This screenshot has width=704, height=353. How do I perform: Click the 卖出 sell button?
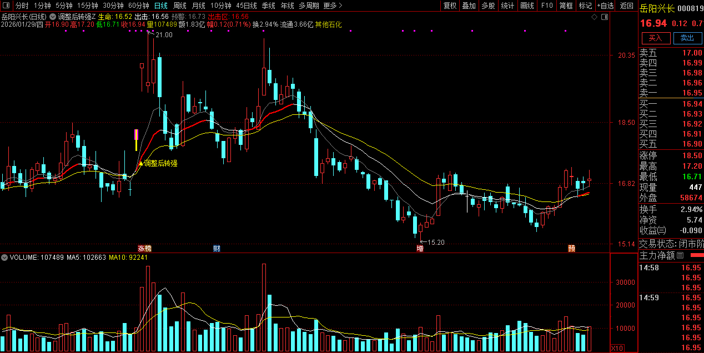(x=687, y=38)
